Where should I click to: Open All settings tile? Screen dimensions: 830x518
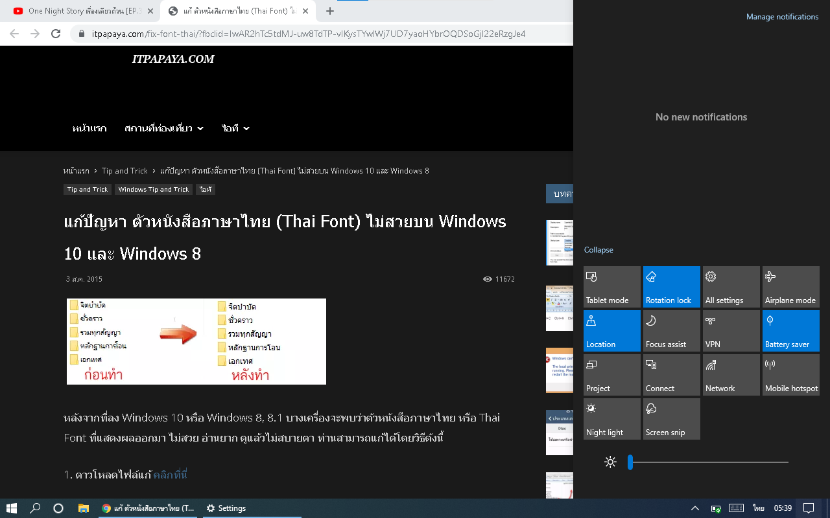pos(731,287)
